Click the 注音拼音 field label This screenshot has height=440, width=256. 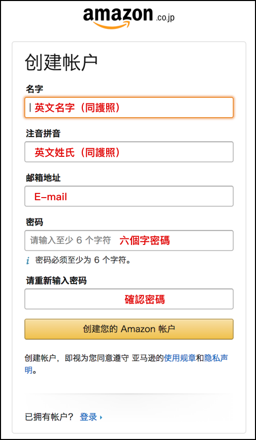(43, 133)
